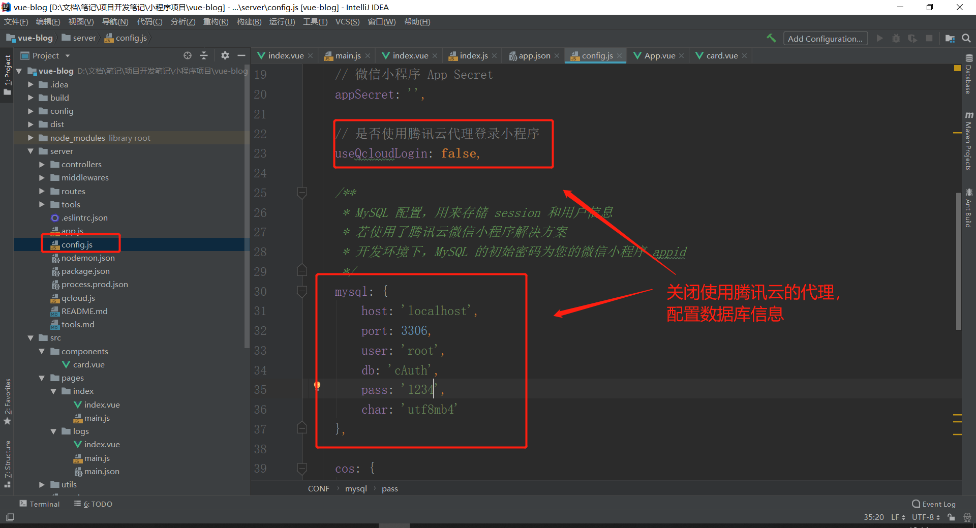Click the Project Structure icon in toolbar
Viewport: 976px width, 528px height.
click(x=950, y=38)
